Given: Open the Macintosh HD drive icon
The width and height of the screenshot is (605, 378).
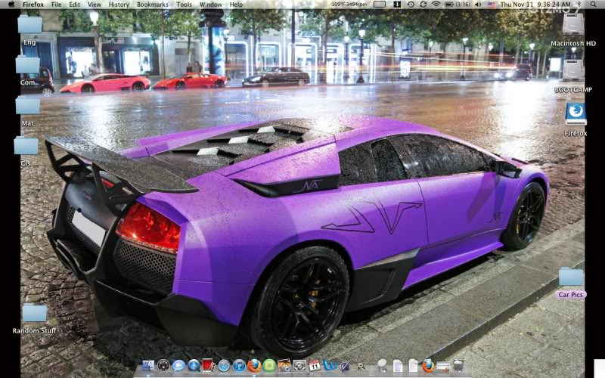Looking at the screenshot, I should [x=573, y=26].
